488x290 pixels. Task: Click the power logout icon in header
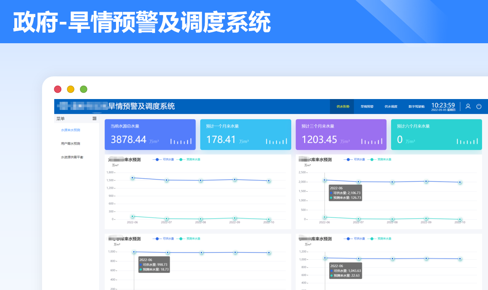tap(479, 106)
